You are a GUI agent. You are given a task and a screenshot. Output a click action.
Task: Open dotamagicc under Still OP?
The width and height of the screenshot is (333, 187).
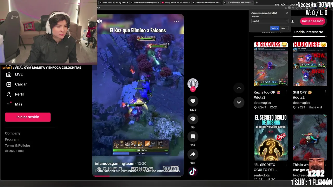tap(302, 103)
